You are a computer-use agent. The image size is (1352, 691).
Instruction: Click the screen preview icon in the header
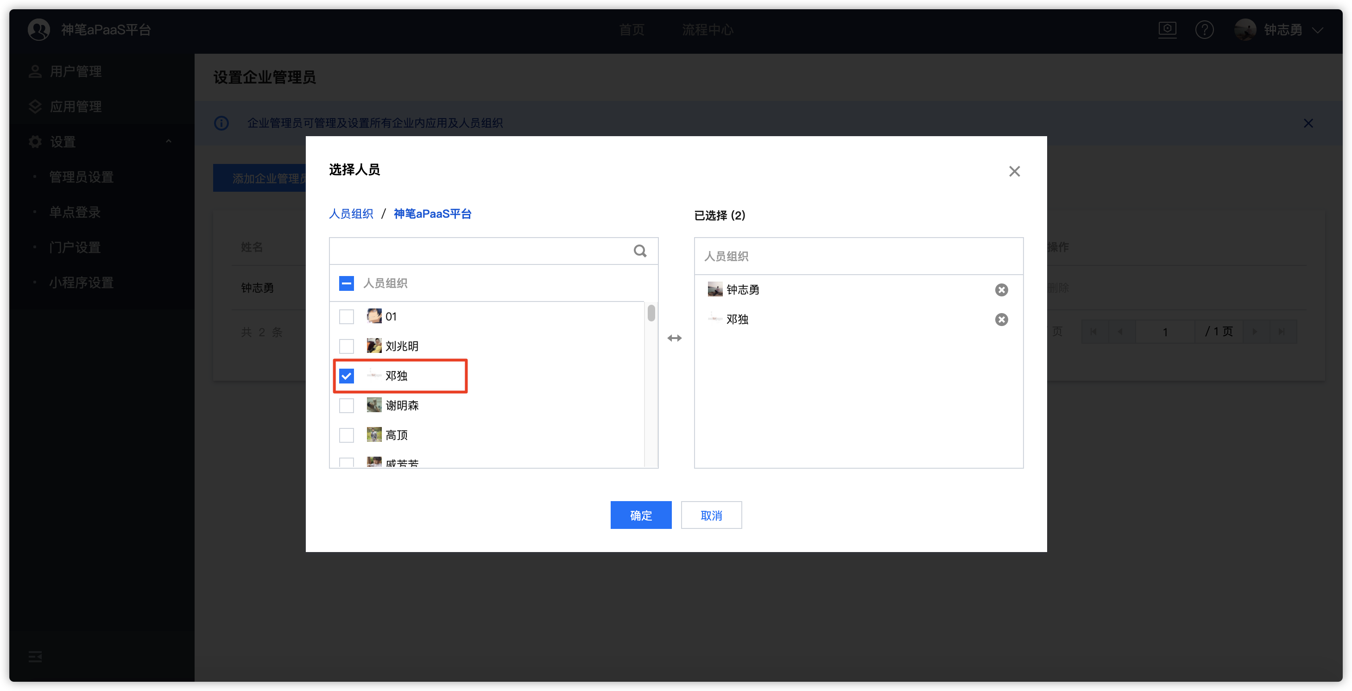coord(1167,29)
